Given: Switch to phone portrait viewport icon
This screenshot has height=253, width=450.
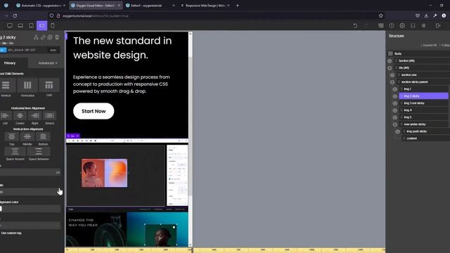Looking at the screenshot, I should [x=53, y=25].
